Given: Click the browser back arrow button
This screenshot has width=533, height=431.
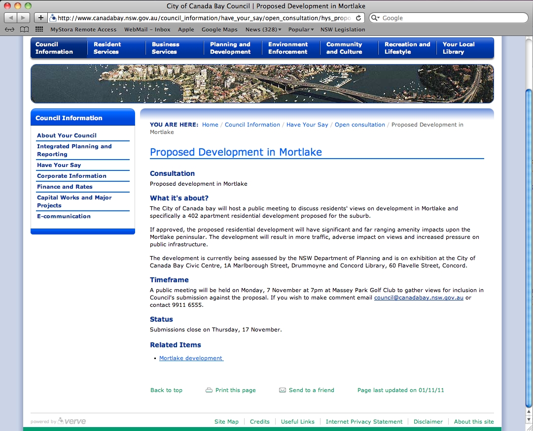Looking at the screenshot, I should (x=10, y=18).
